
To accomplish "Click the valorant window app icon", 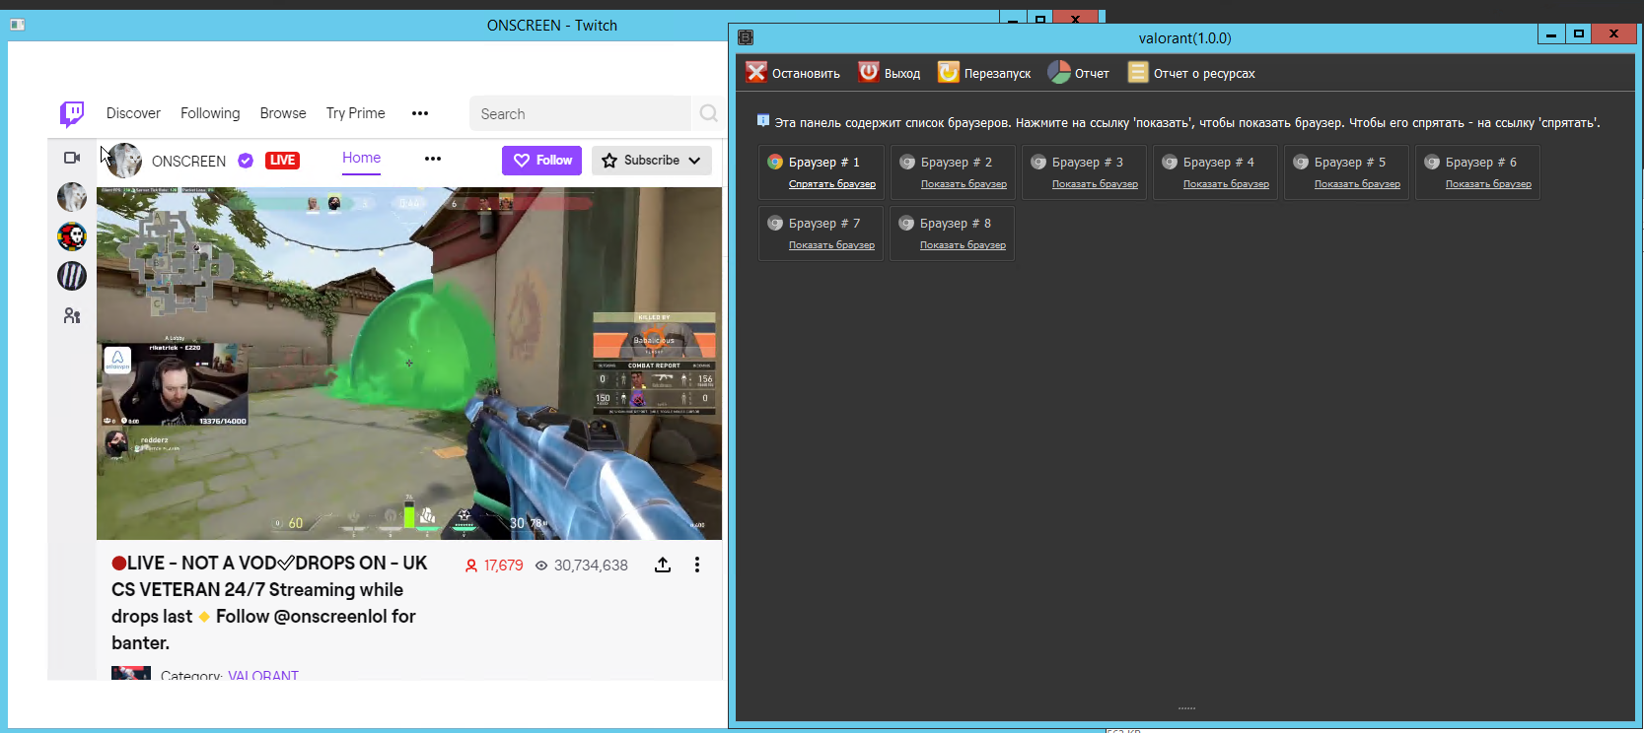I will (x=746, y=37).
